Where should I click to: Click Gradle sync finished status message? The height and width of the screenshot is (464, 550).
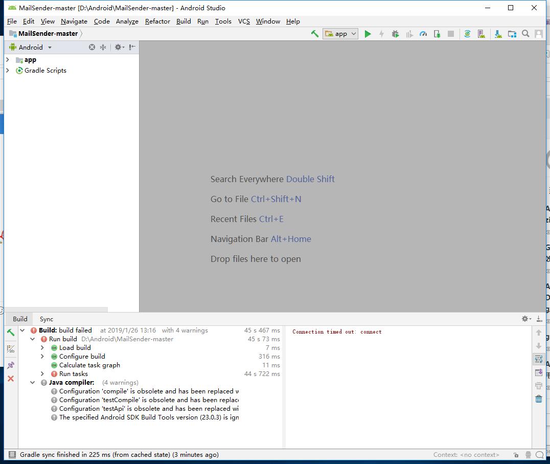click(x=119, y=455)
